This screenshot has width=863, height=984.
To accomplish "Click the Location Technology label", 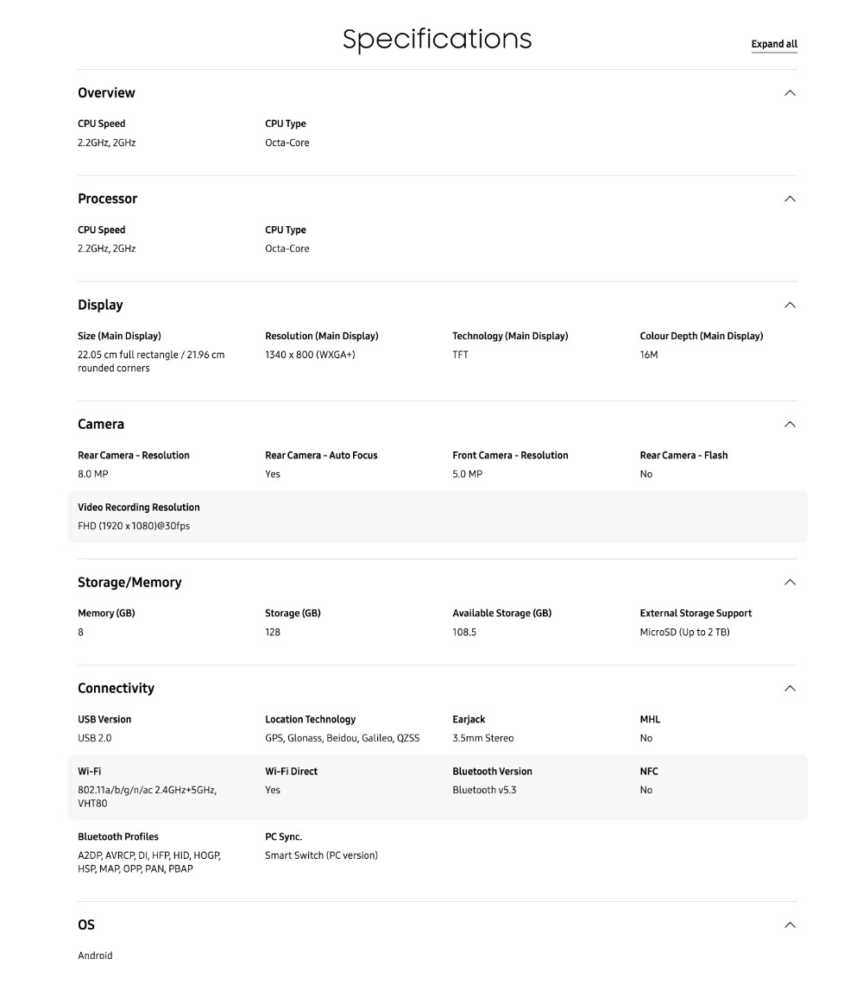I will (x=310, y=720).
